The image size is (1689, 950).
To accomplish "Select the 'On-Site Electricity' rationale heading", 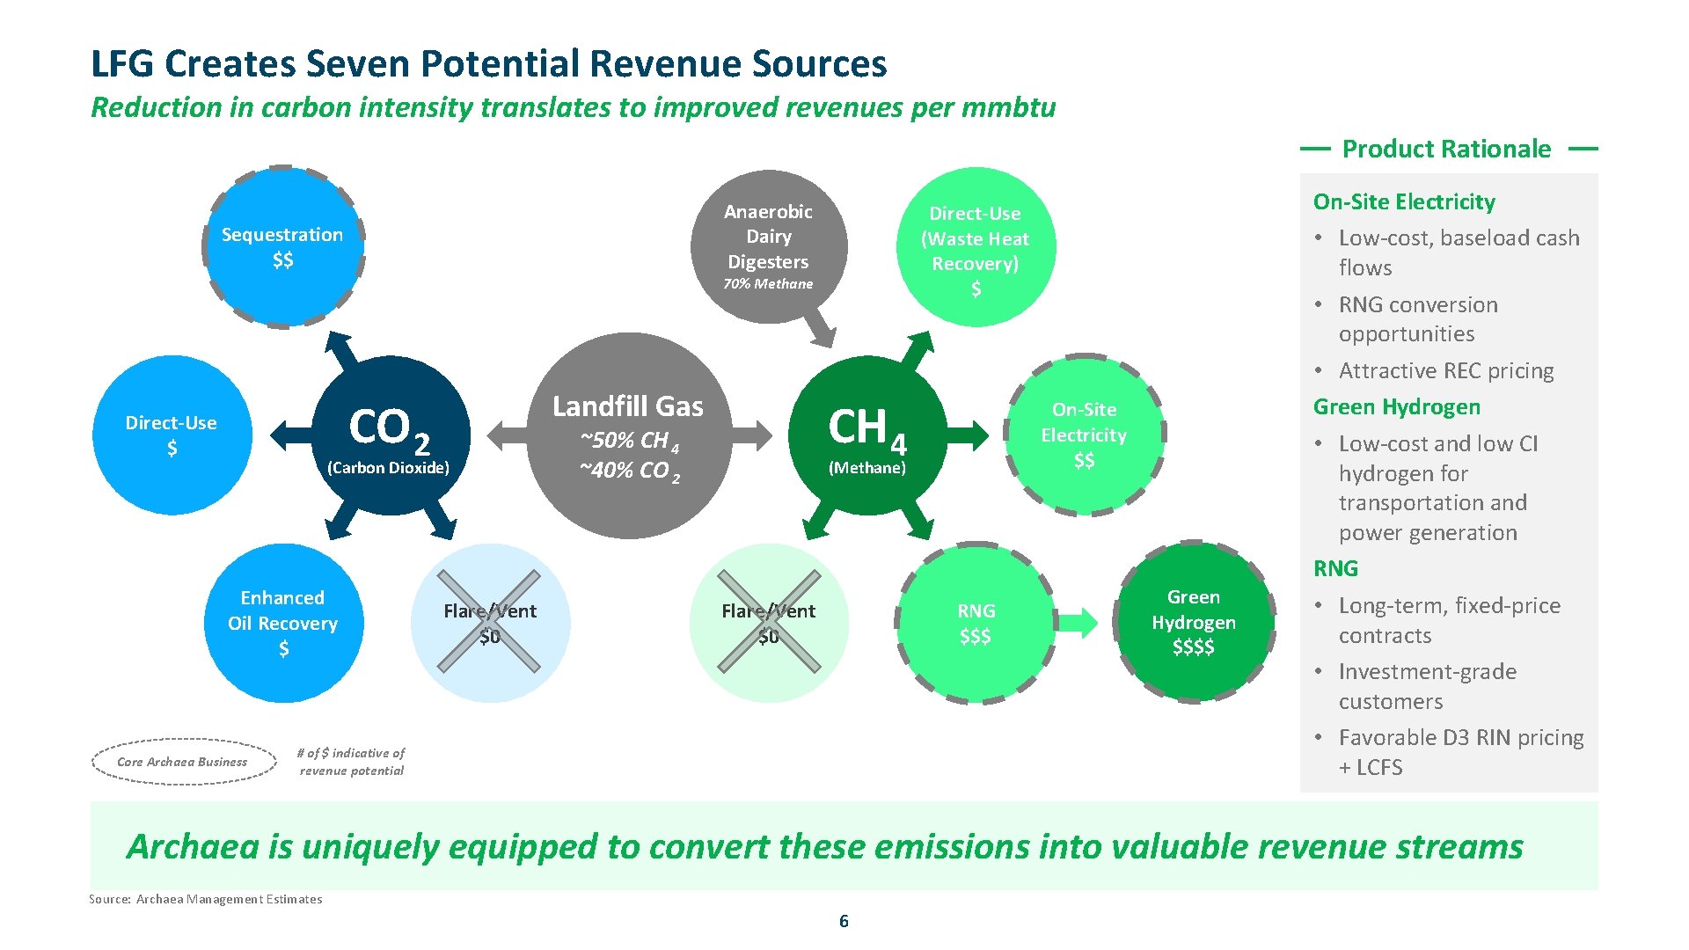I will tap(1404, 202).
